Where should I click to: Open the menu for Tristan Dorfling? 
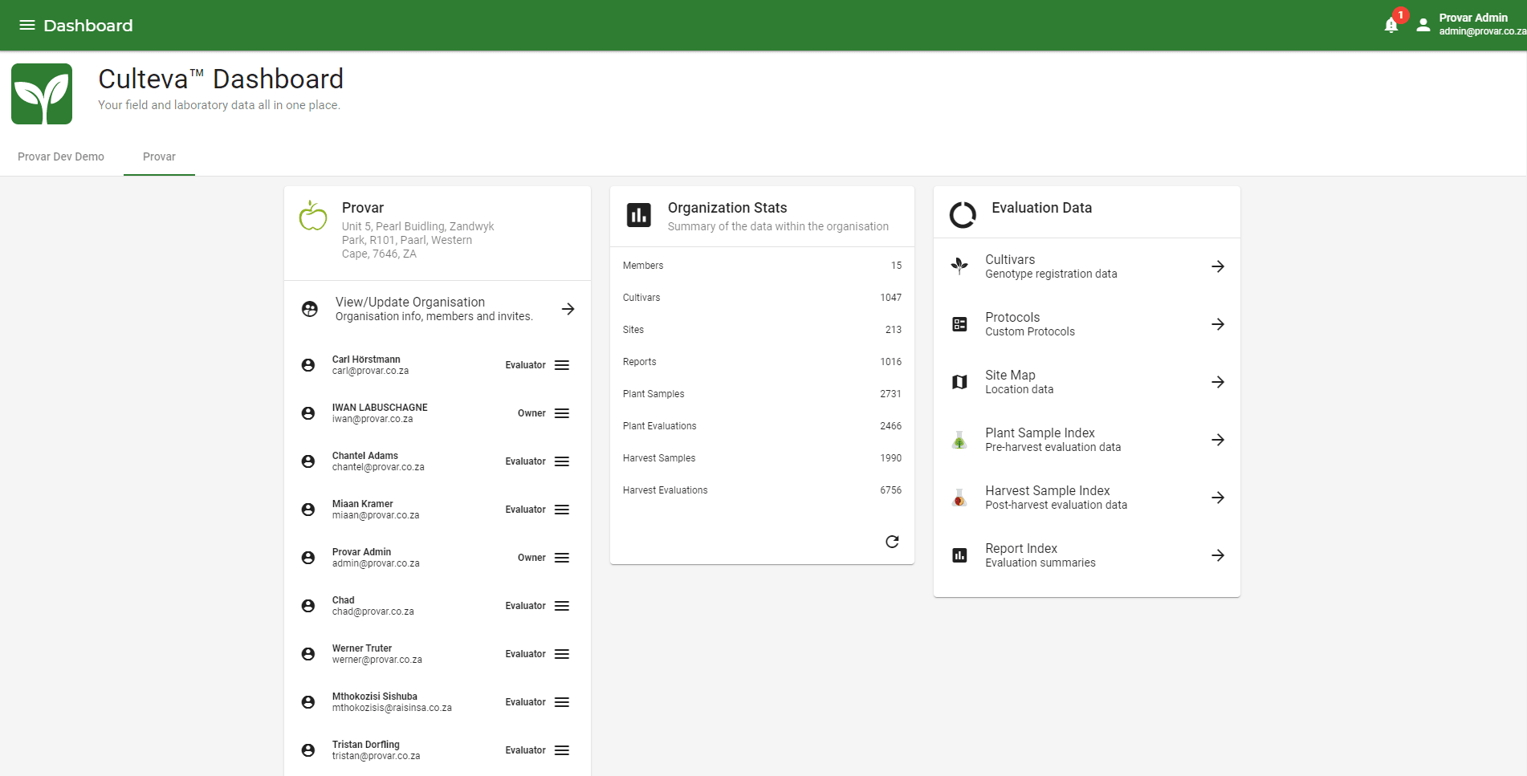(562, 750)
